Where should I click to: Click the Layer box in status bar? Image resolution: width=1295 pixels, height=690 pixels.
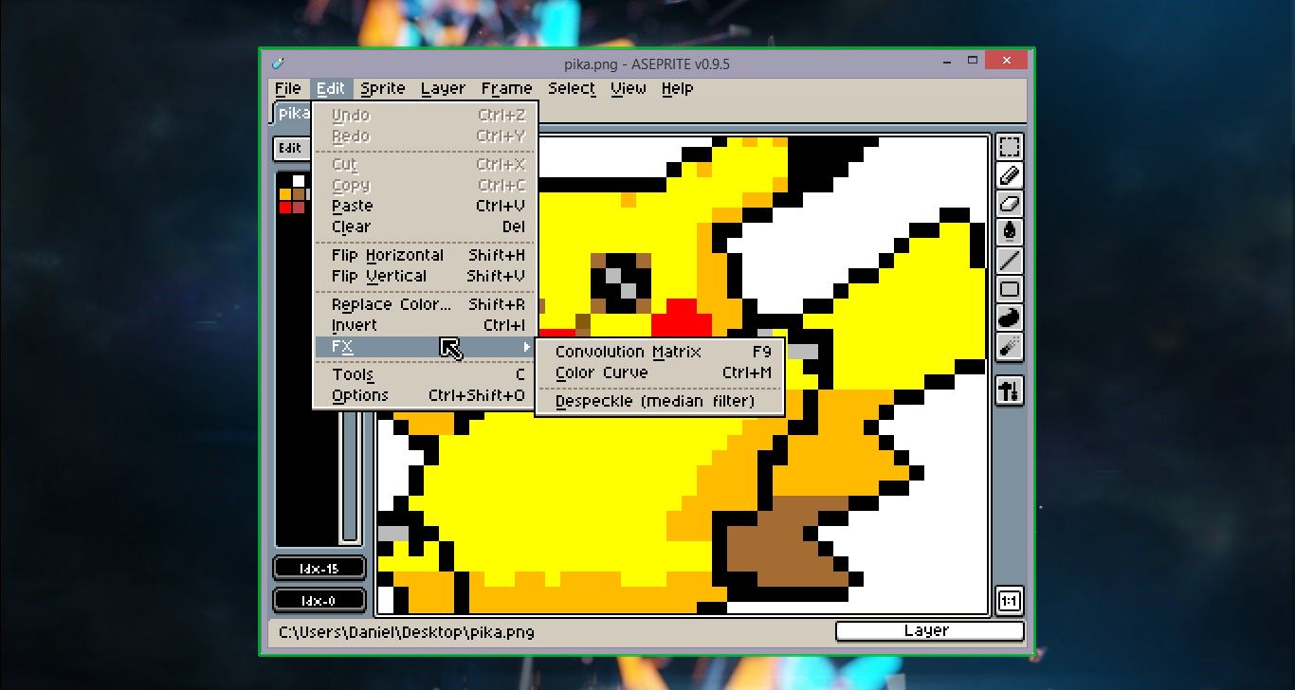tap(929, 630)
